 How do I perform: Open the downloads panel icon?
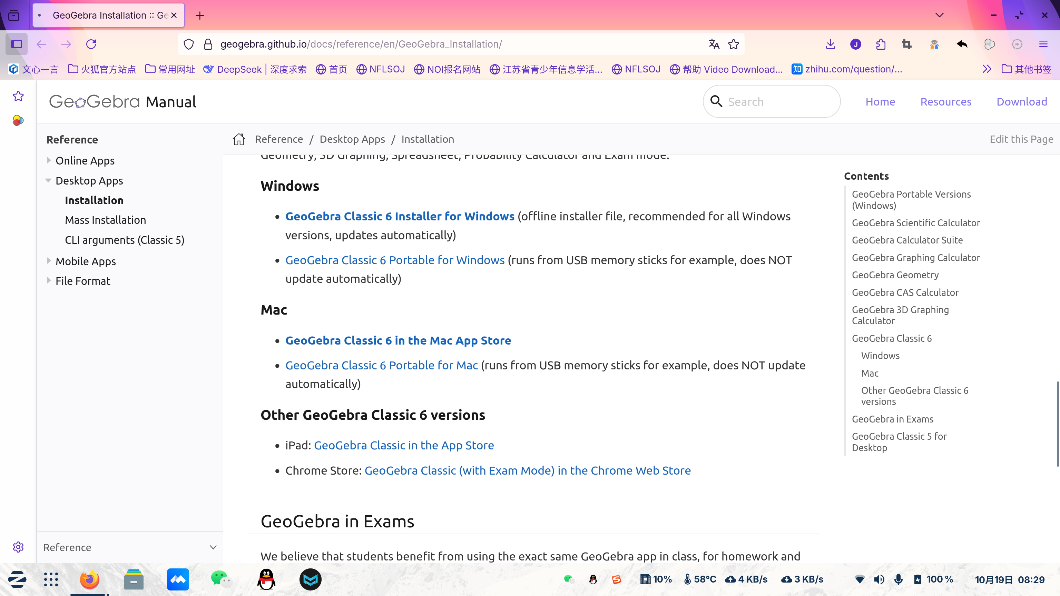point(831,44)
